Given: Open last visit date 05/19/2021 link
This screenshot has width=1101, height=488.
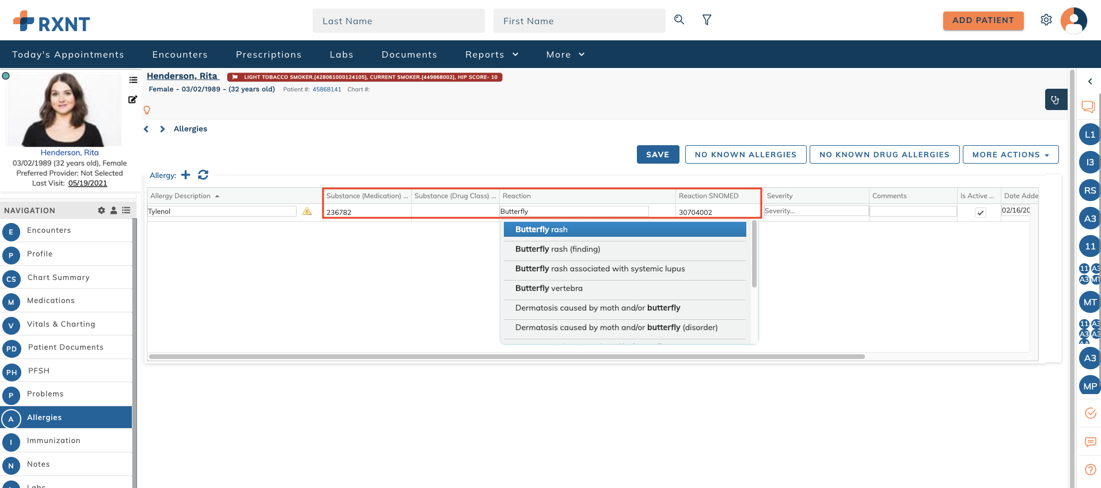Looking at the screenshot, I should coord(88,183).
